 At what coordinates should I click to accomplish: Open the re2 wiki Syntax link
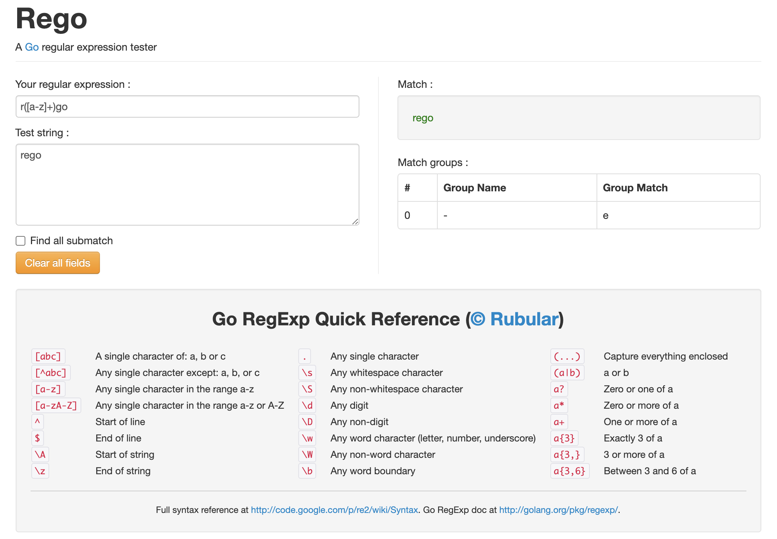click(x=334, y=510)
